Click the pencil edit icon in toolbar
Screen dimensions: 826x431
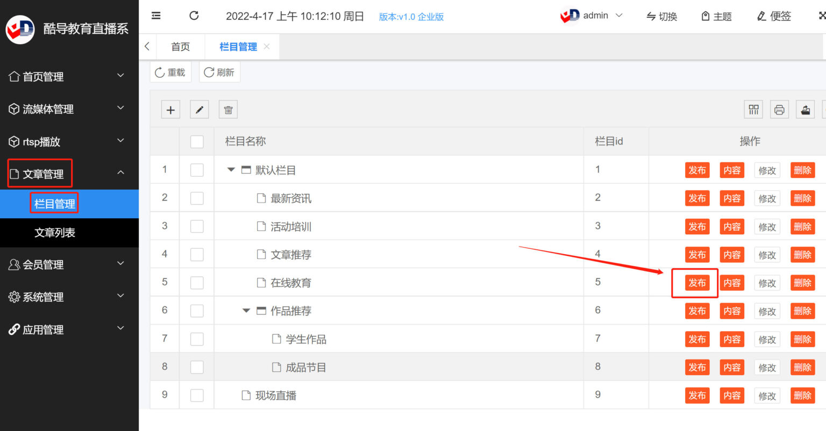[x=200, y=110]
